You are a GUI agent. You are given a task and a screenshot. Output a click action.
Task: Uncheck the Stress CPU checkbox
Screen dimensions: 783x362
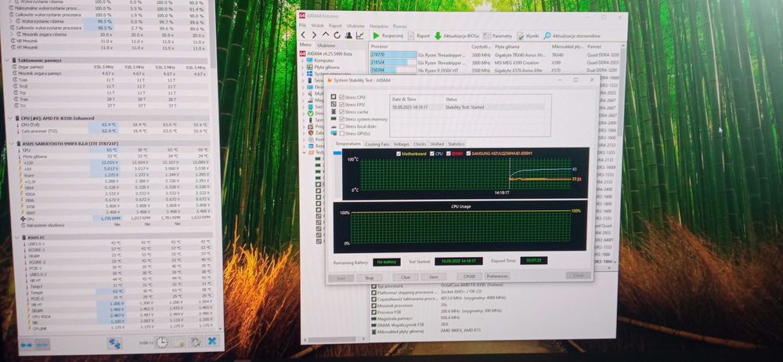pos(341,97)
